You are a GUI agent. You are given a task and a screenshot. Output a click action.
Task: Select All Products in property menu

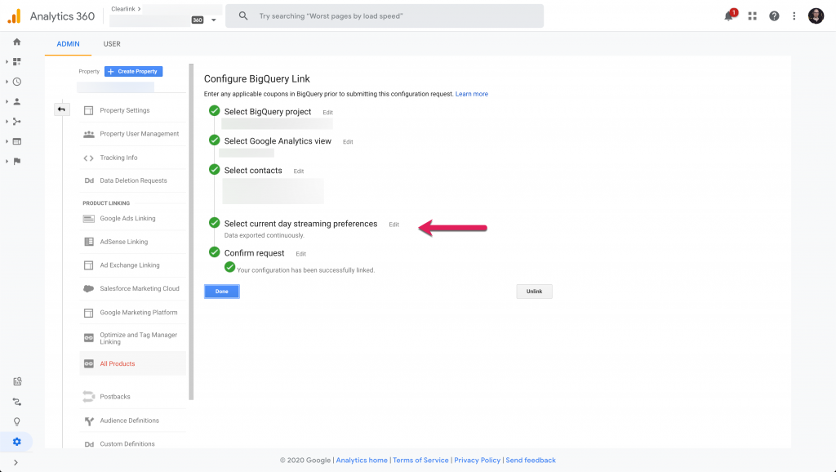(x=133, y=363)
